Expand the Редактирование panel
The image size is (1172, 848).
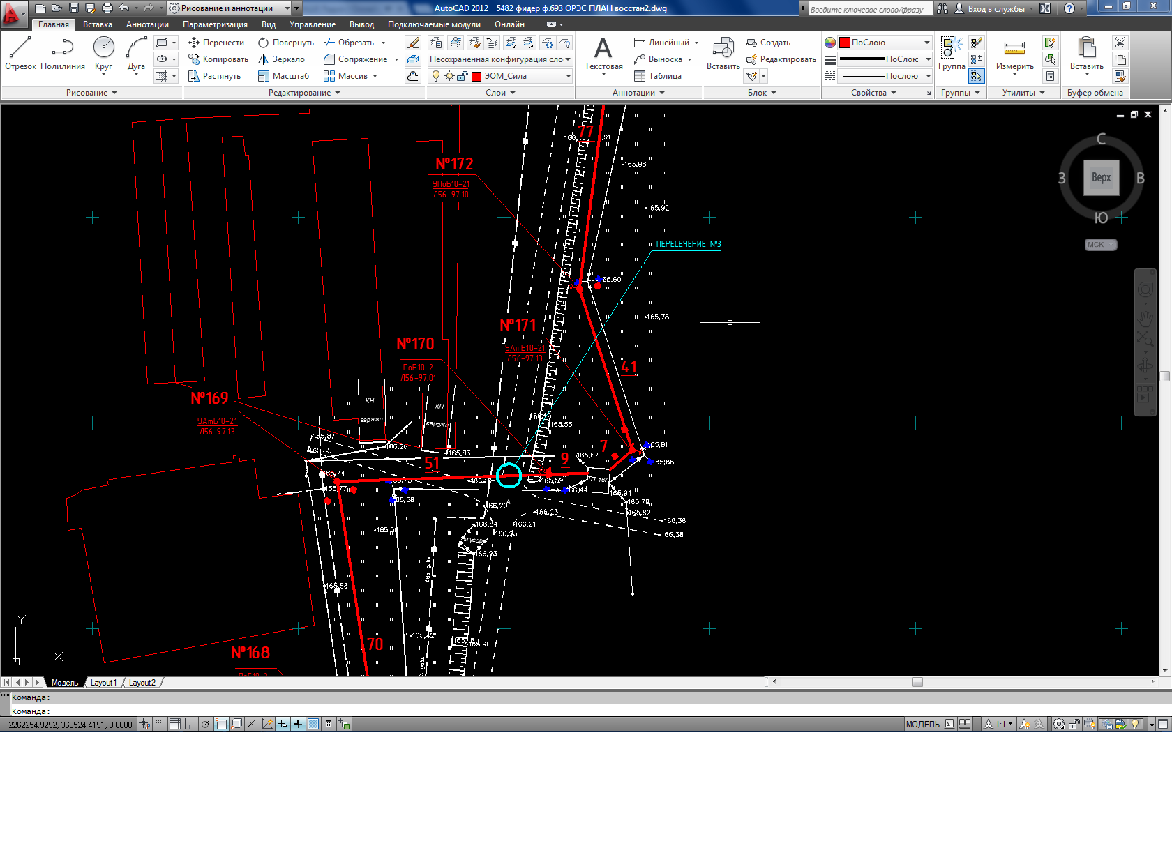click(x=304, y=93)
